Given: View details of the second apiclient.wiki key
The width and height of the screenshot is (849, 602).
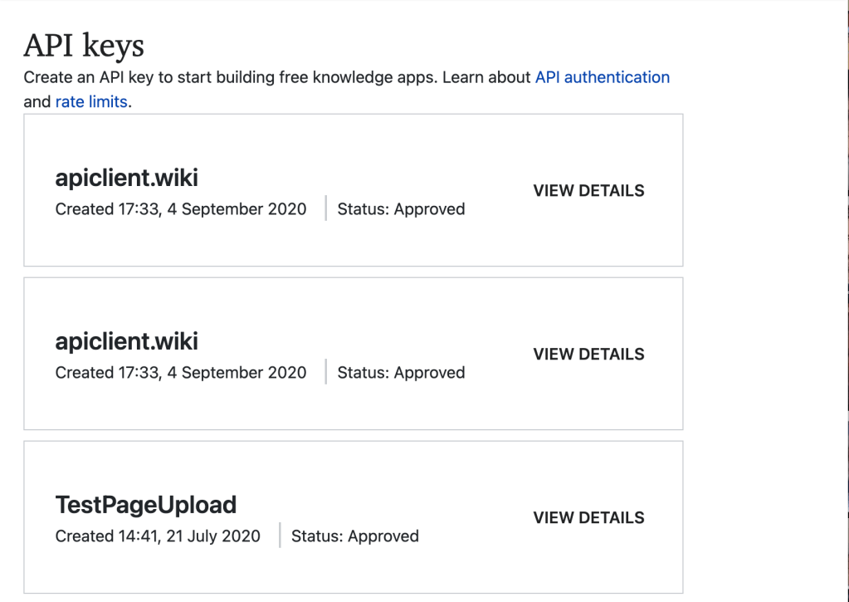Looking at the screenshot, I should click(x=588, y=354).
